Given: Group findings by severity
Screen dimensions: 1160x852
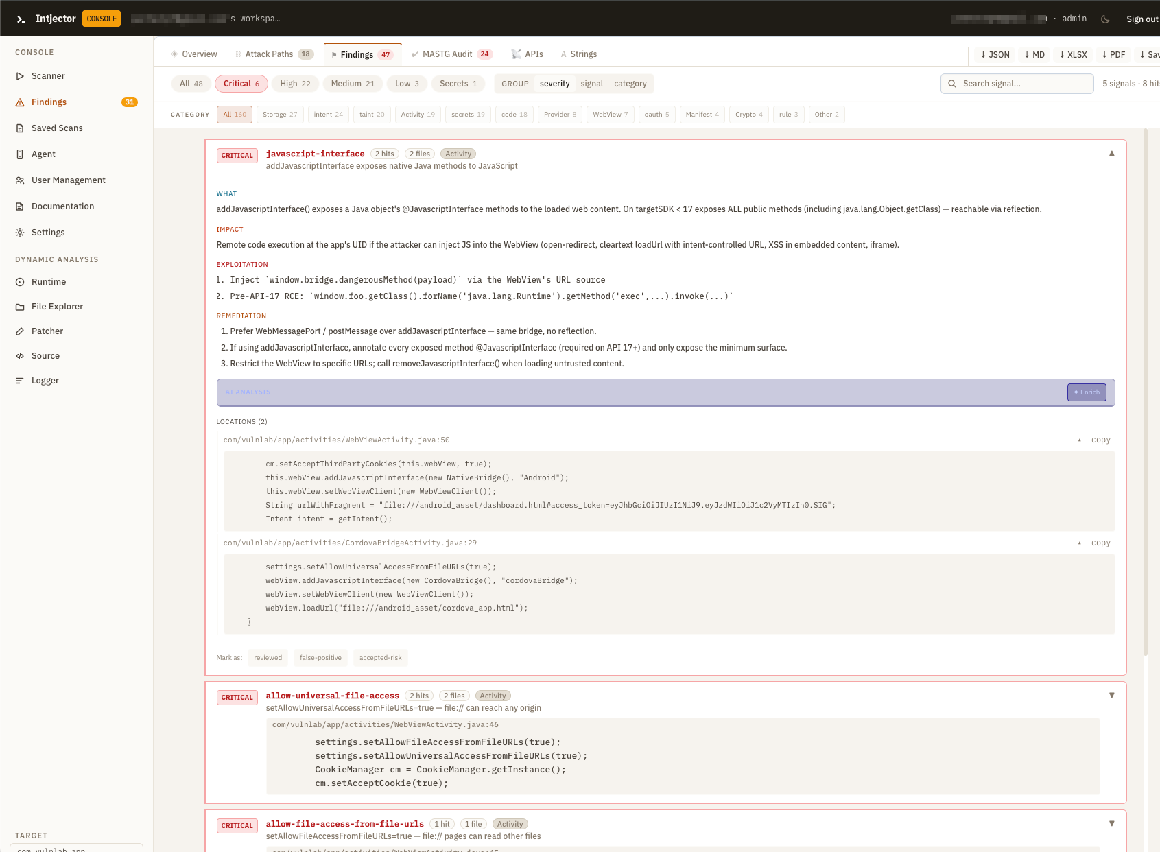Looking at the screenshot, I should click(554, 84).
